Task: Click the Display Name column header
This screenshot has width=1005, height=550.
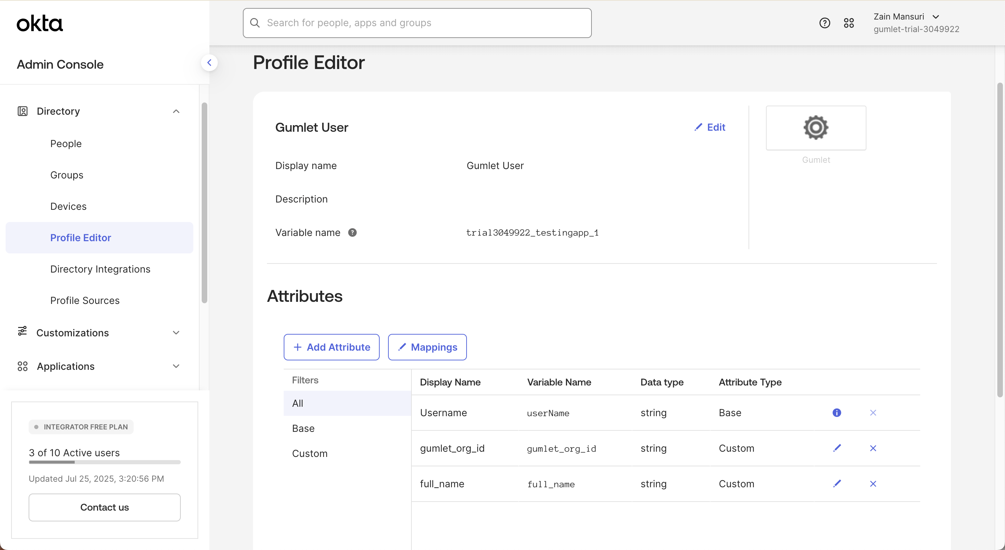Action: coord(450,382)
